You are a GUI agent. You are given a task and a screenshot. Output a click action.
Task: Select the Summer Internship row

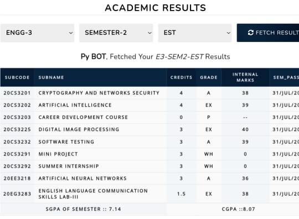[149, 166]
